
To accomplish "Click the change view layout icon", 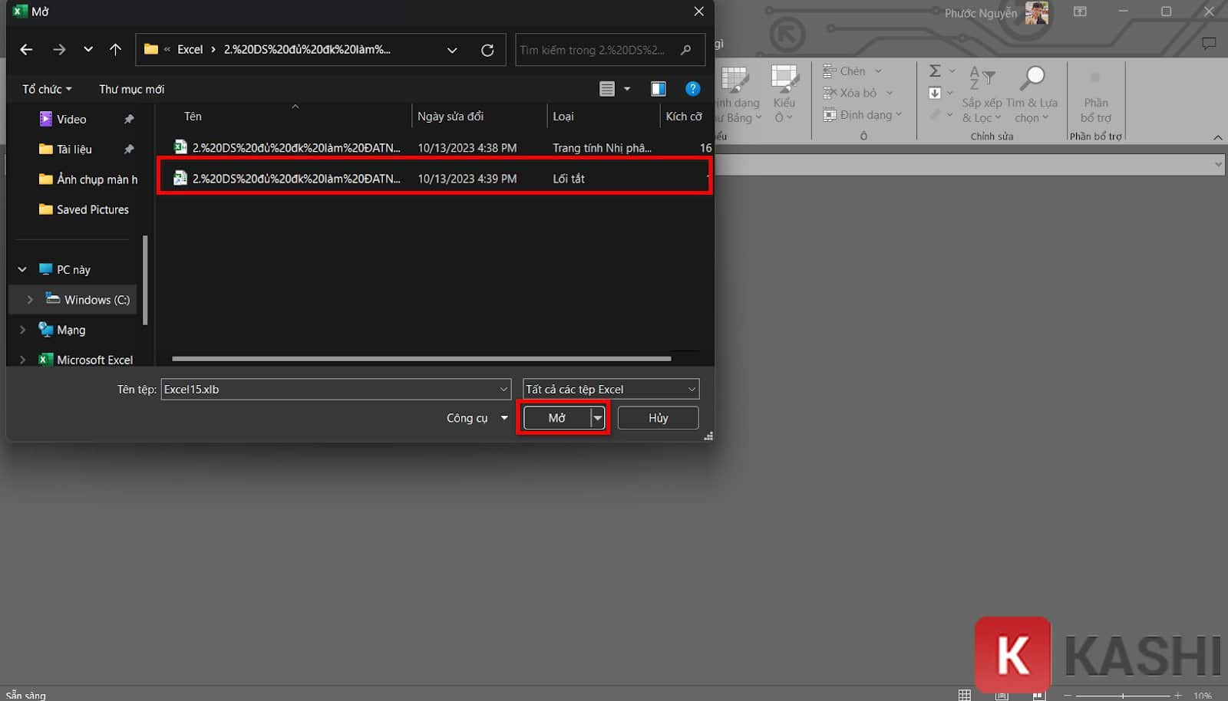I will (607, 89).
